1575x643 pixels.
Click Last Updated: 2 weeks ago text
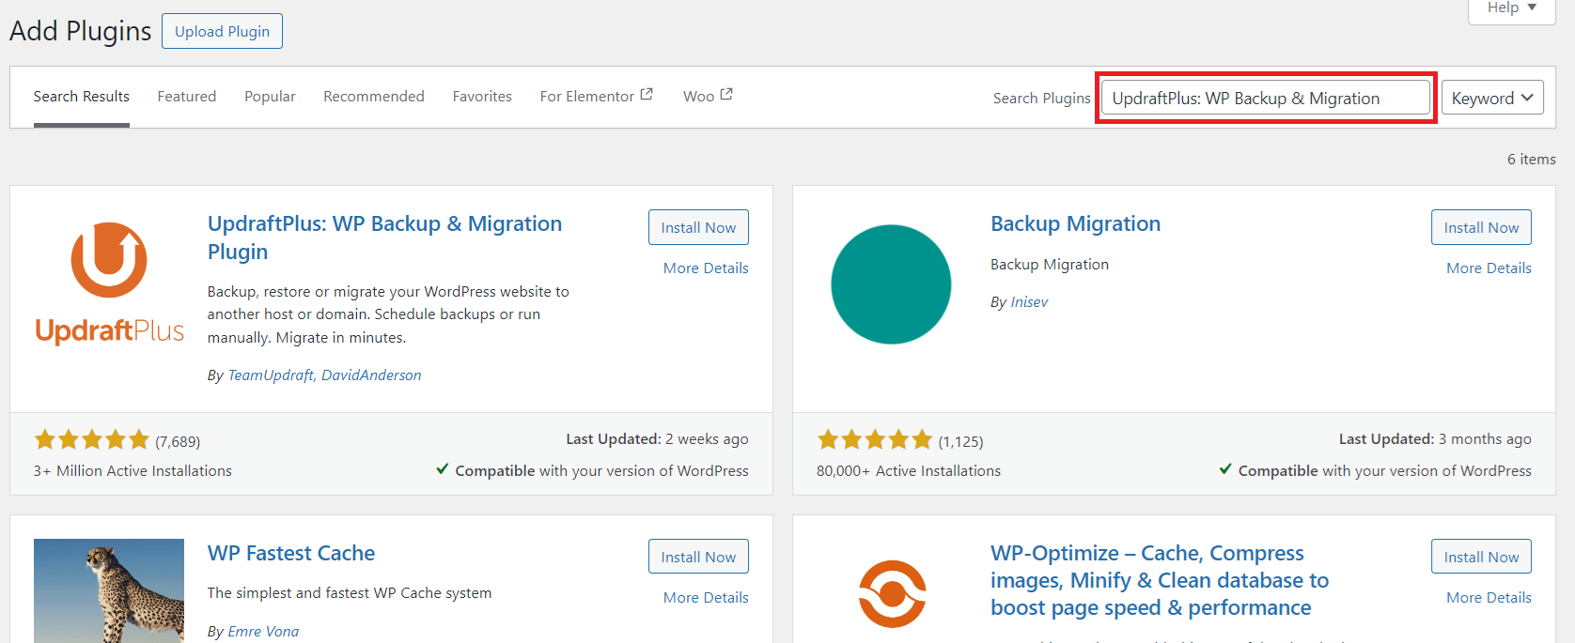pos(657,438)
